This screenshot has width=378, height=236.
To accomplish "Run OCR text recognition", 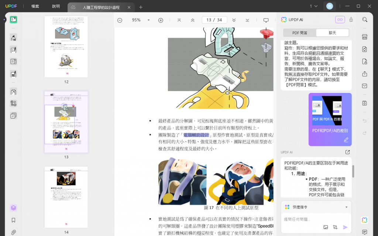I will pyautogui.click(x=365, y=37).
